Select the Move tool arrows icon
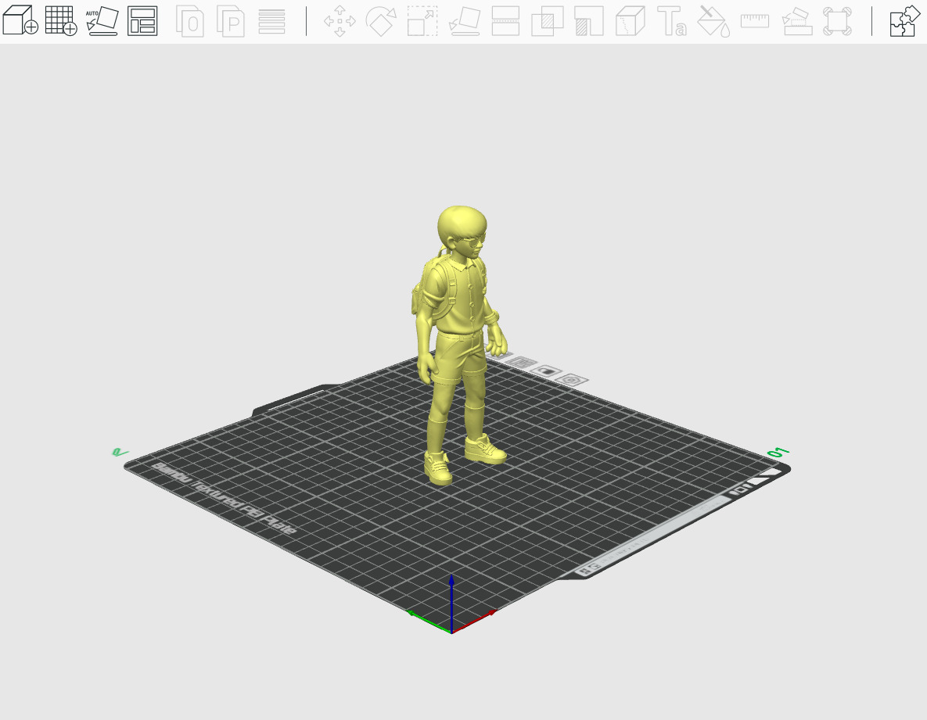This screenshot has width=927, height=720. [340, 21]
